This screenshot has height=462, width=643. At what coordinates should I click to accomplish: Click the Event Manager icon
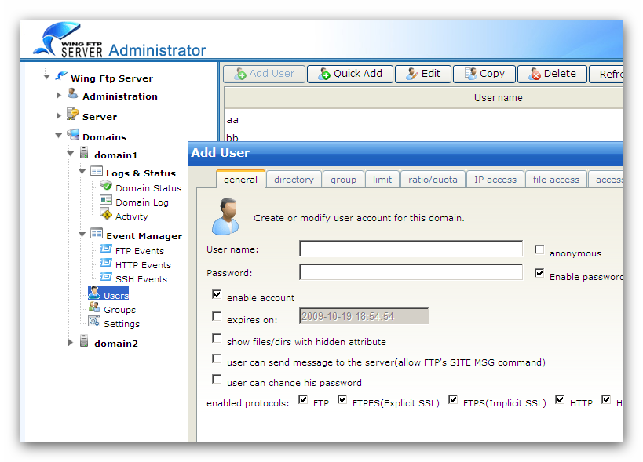[97, 234]
